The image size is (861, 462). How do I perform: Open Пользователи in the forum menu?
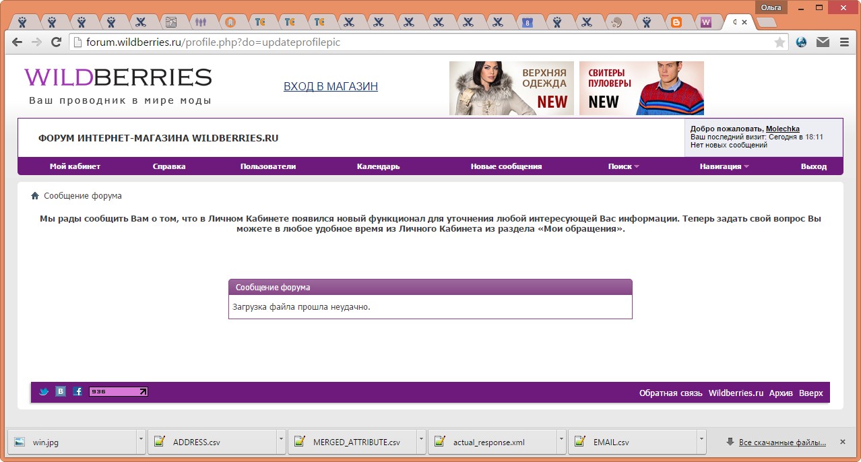268,166
